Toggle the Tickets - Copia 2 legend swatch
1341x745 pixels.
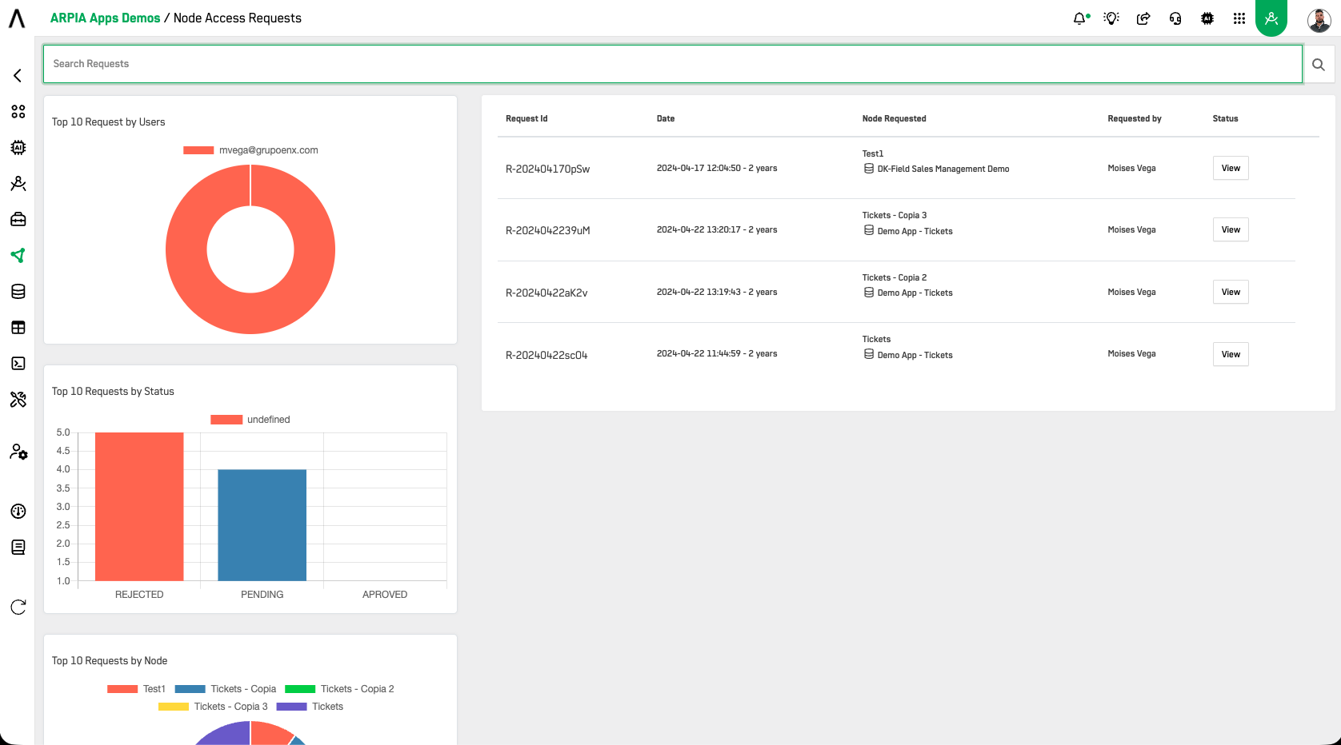[300, 689]
